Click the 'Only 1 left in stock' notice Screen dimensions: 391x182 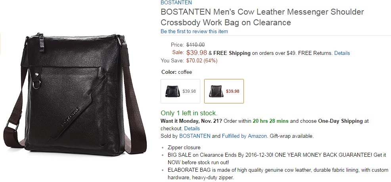point(189,113)
